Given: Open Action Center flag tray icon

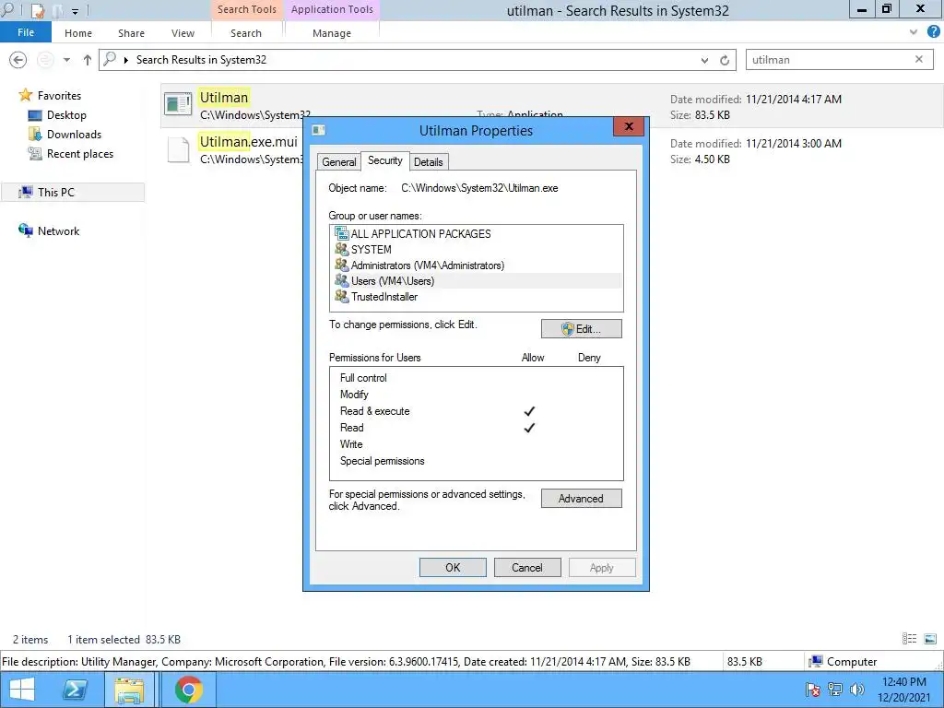Looking at the screenshot, I should click(x=813, y=690).
